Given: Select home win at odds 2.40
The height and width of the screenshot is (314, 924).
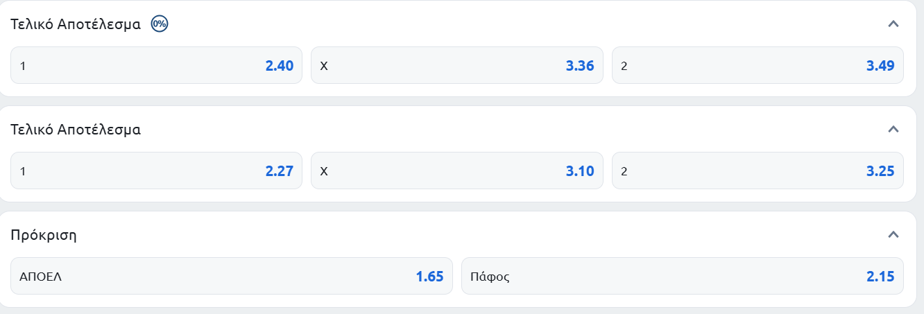Looking at the screenshot, I should (156, 65).
